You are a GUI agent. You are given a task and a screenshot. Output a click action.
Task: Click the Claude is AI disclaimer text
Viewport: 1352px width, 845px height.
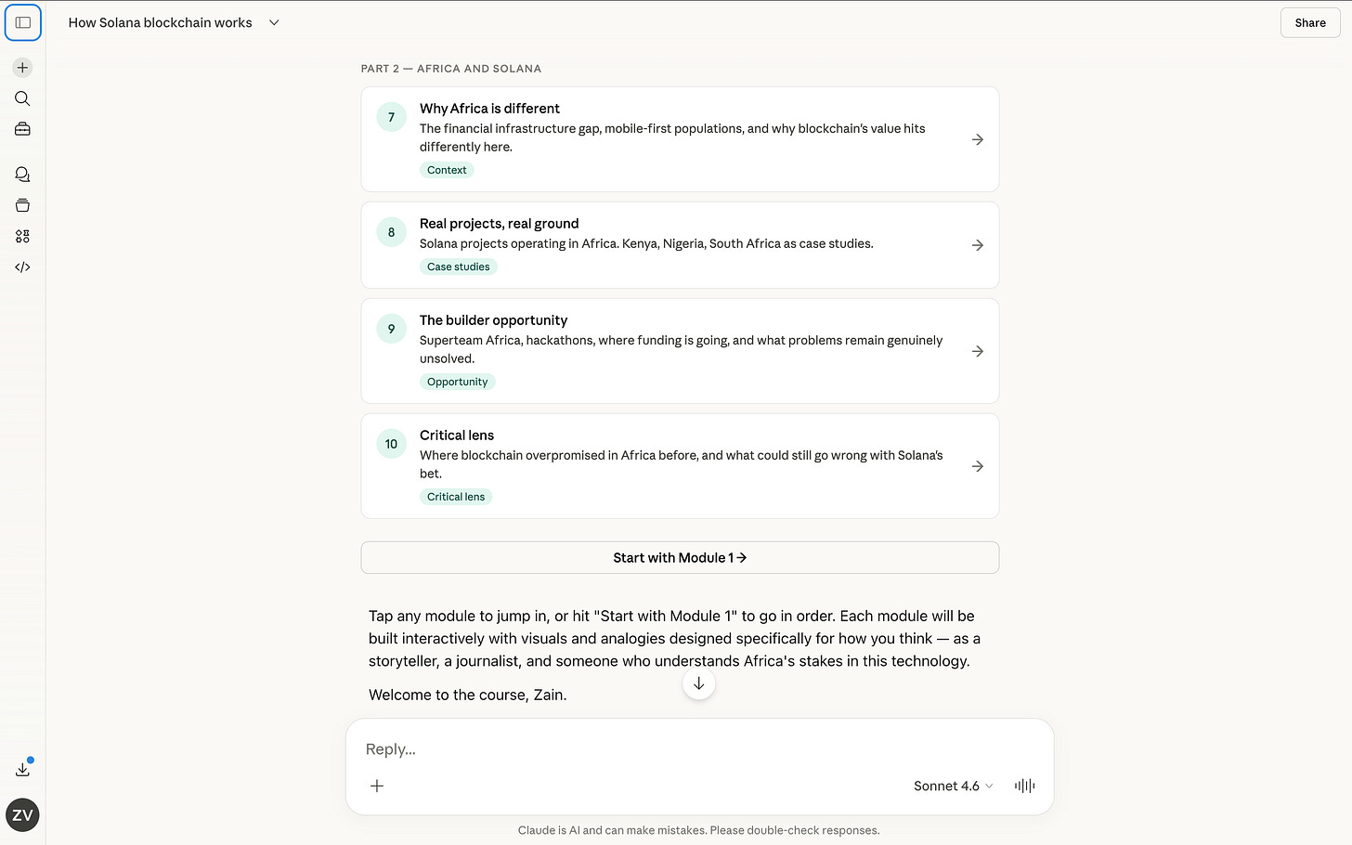pyautogui.click(x=699, y=830)
